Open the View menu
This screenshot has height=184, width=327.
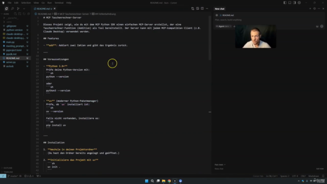pos(36,3)
